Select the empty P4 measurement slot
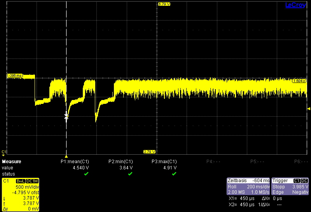 (x=213, y=162)
